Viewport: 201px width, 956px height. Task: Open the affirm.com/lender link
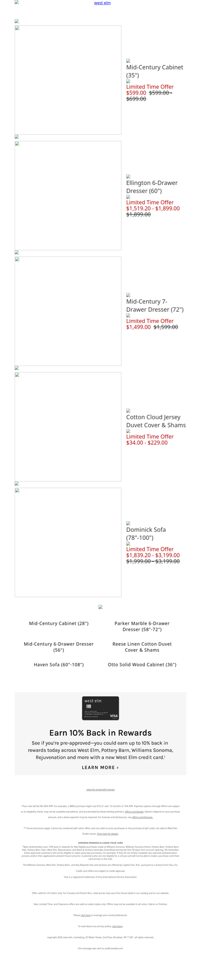coord(134,812)
